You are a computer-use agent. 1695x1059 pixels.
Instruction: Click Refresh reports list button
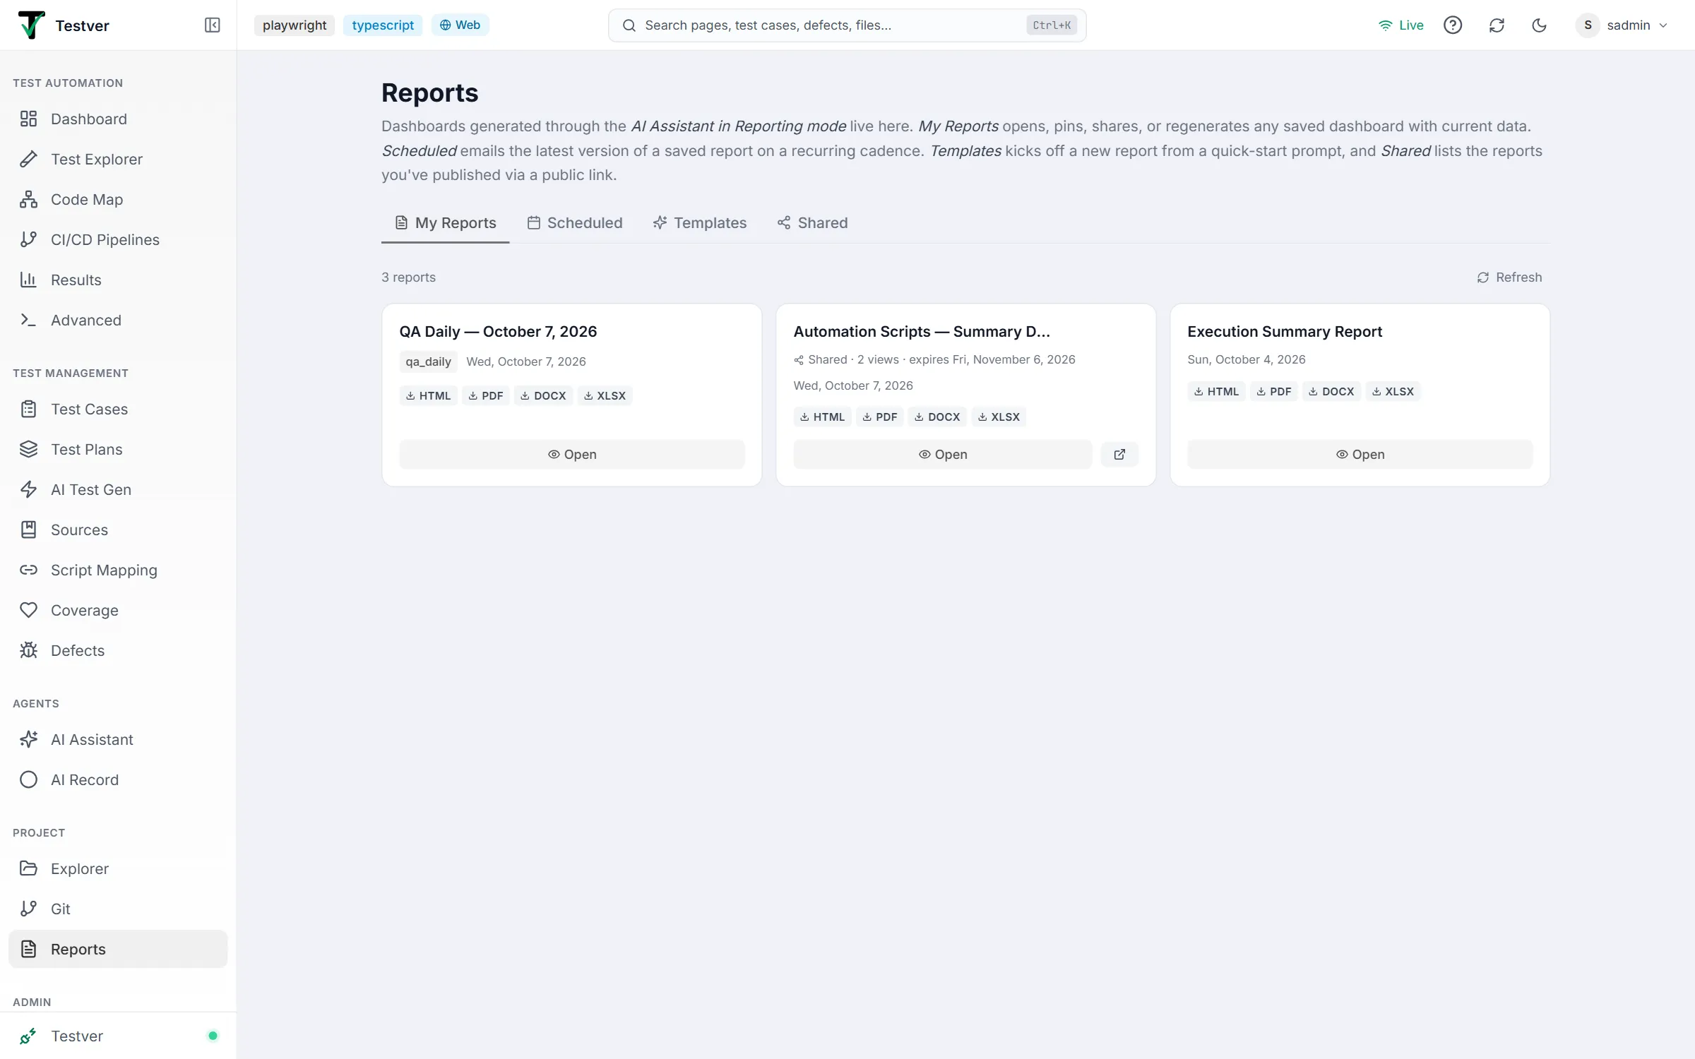click(1509, 277)
